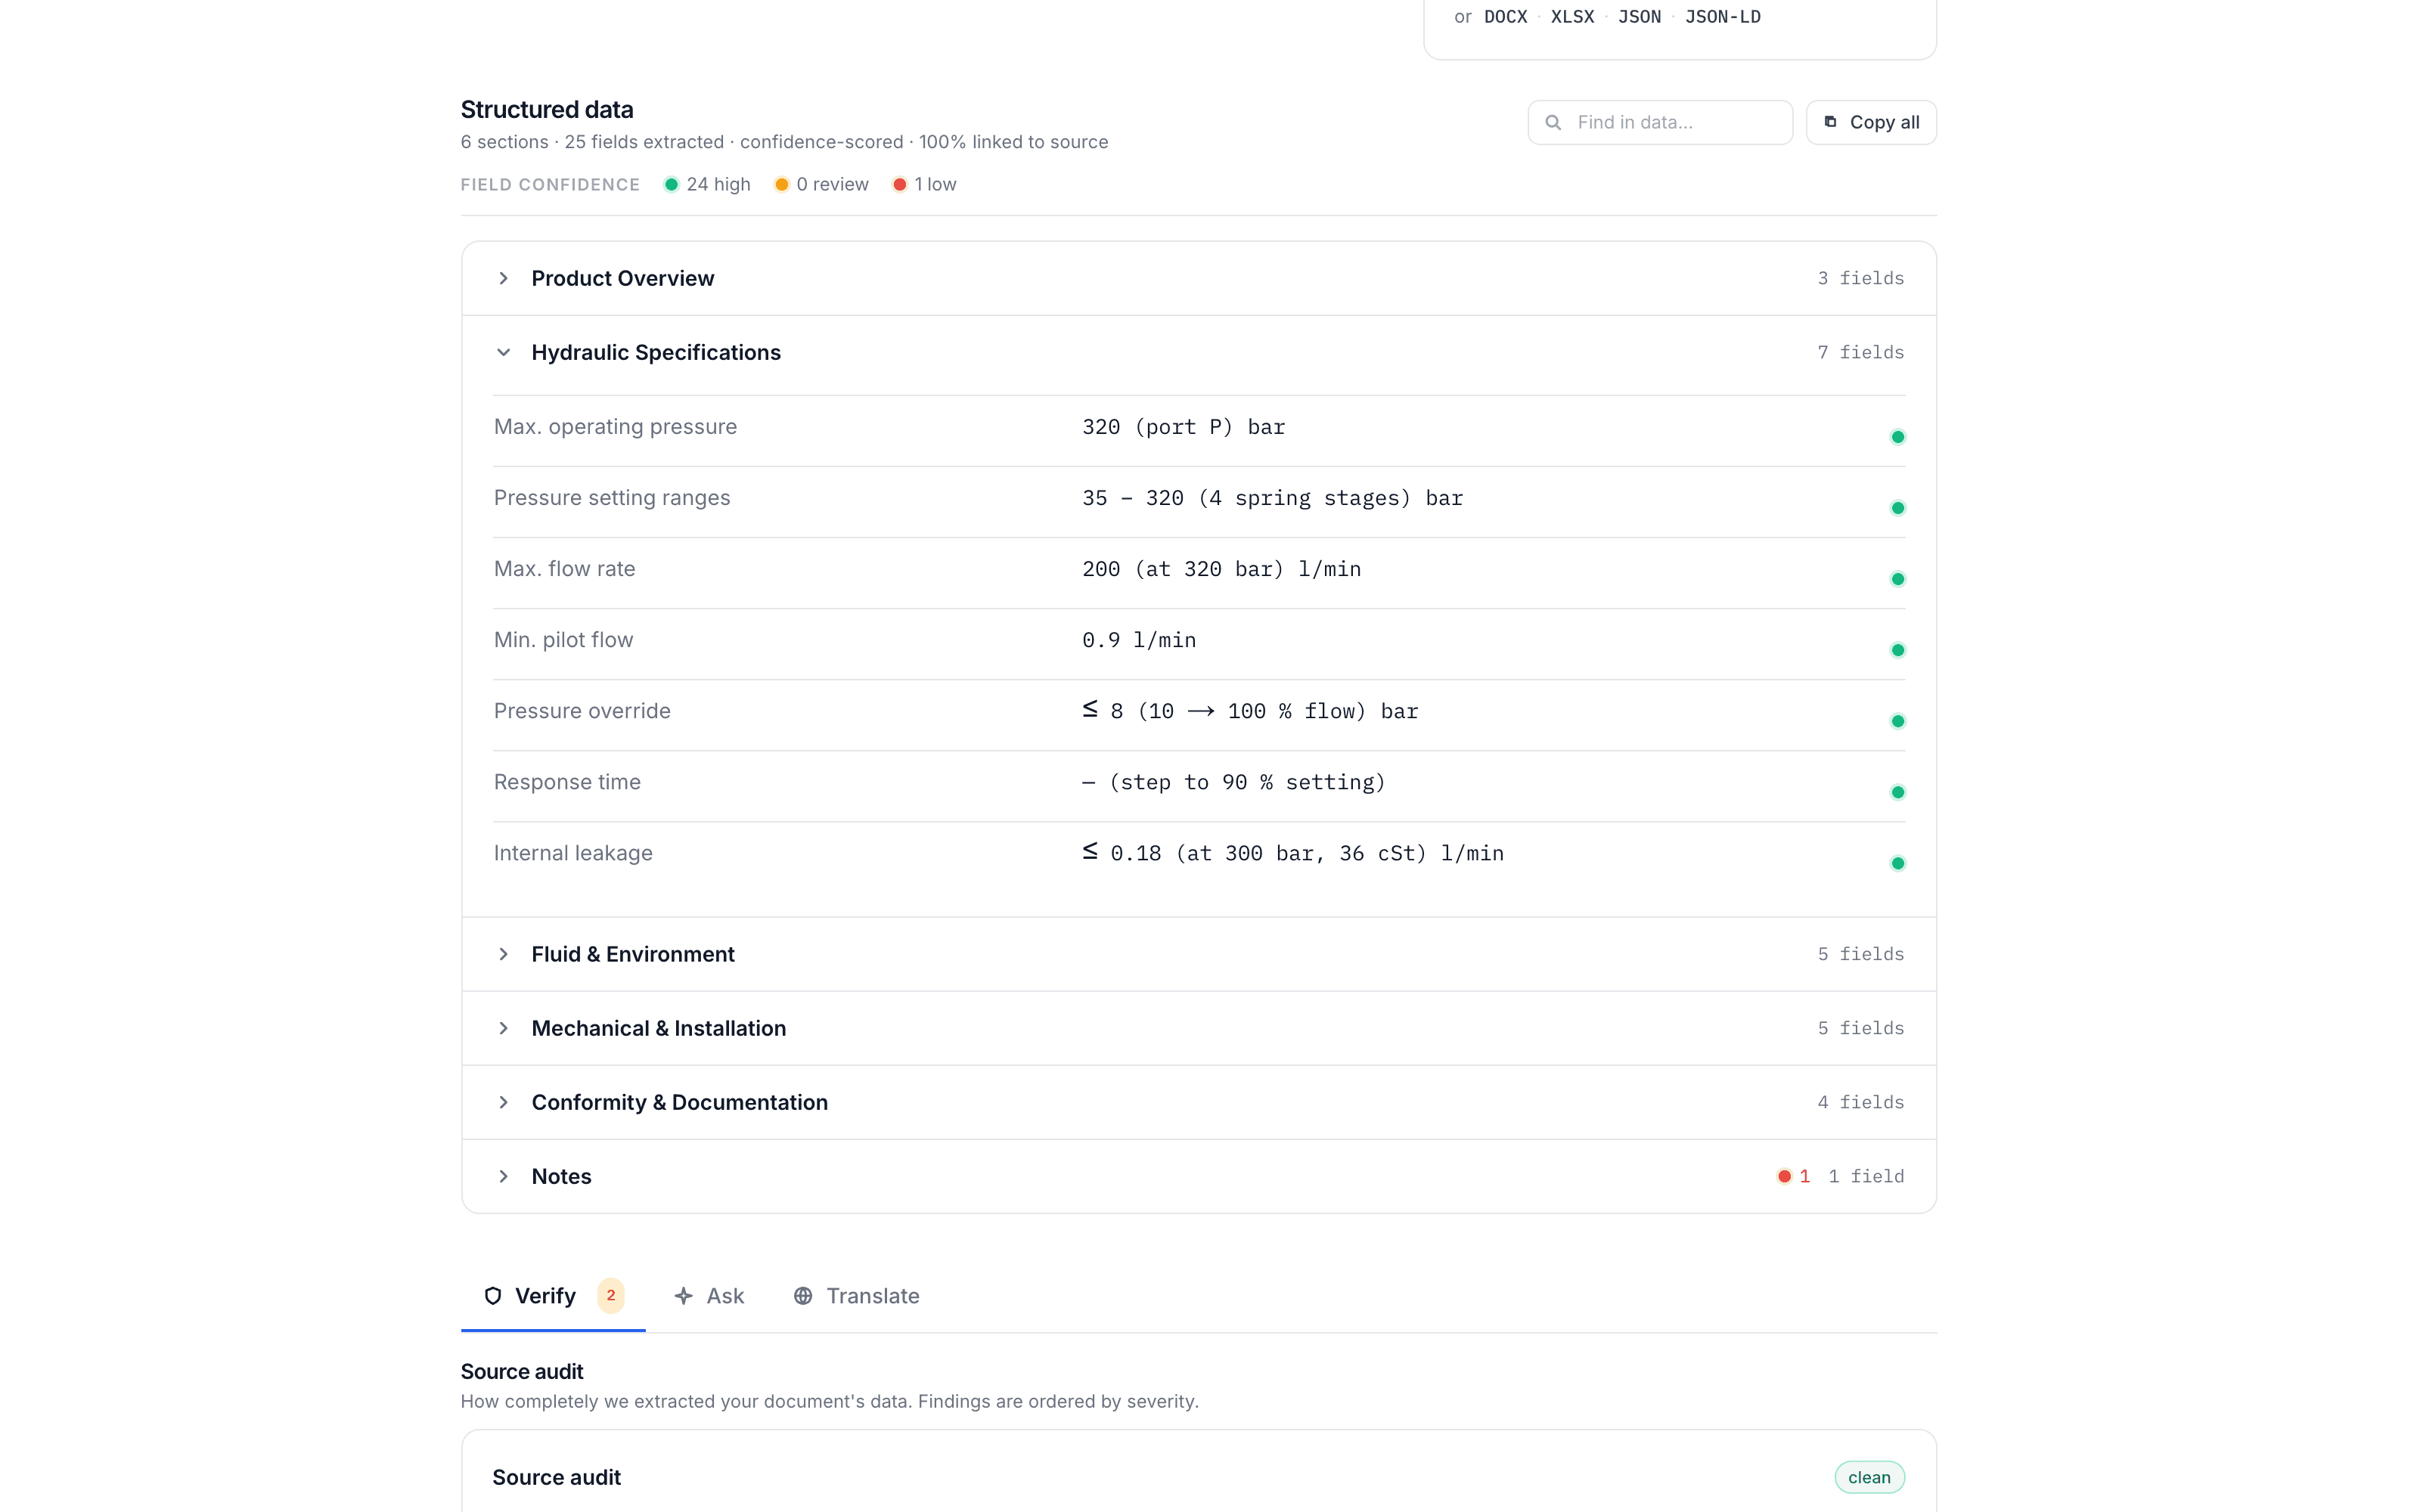Open the Translate tab
The width and height of the screenshot is (2420, 1512).
(856, 1296)
